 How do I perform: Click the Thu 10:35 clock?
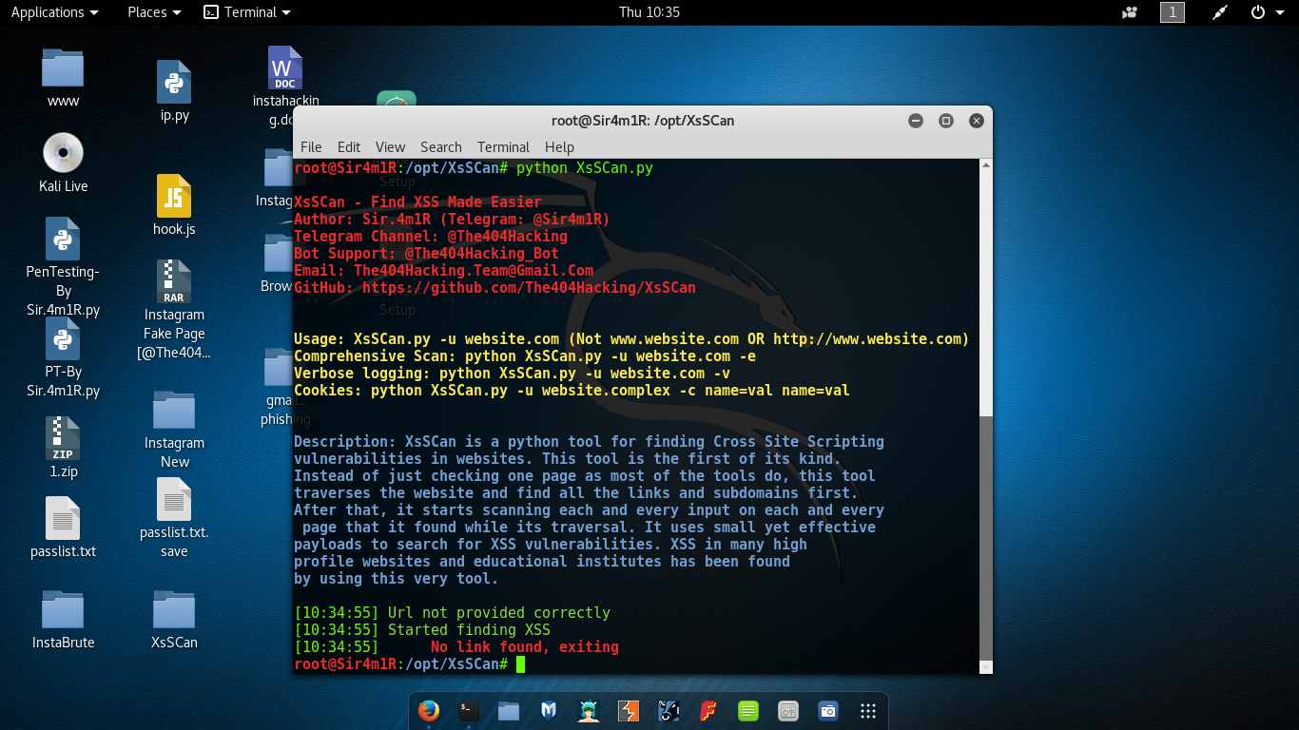tap(649, 12)
